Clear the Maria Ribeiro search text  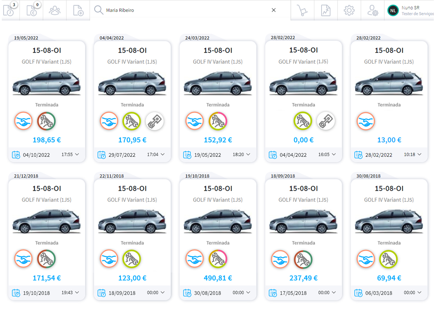pos(274,10)
